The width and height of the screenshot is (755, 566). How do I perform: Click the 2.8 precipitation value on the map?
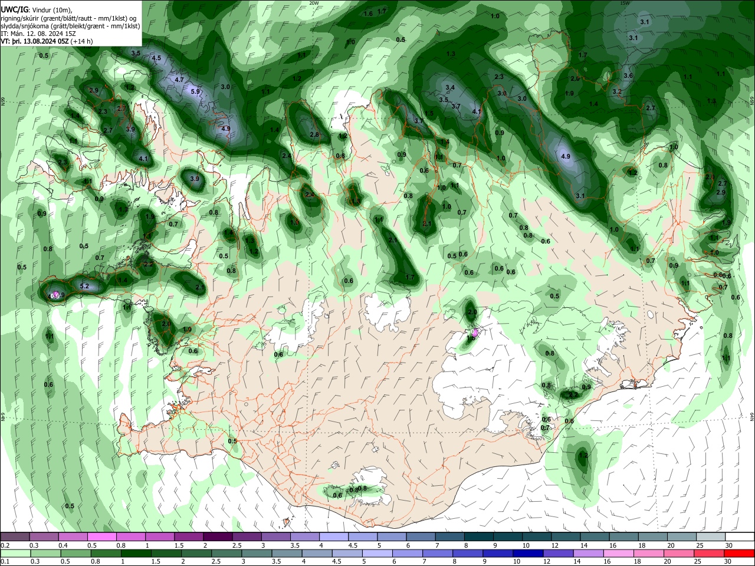pos(314,135)
